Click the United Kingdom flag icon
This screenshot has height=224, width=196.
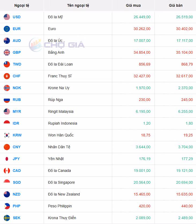[7, 53]
